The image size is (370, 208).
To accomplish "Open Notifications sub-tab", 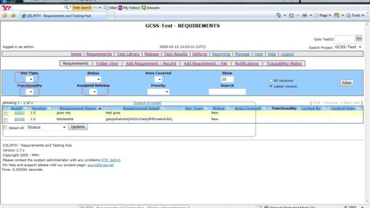I will (x=247, y=64).
